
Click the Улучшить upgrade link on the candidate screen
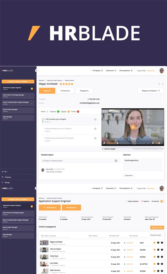[151, 71]
